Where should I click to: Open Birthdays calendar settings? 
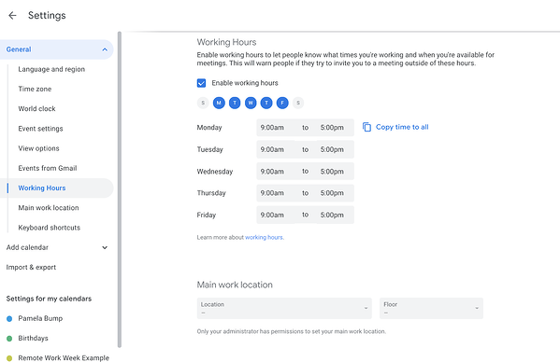(x=34, y=338)
